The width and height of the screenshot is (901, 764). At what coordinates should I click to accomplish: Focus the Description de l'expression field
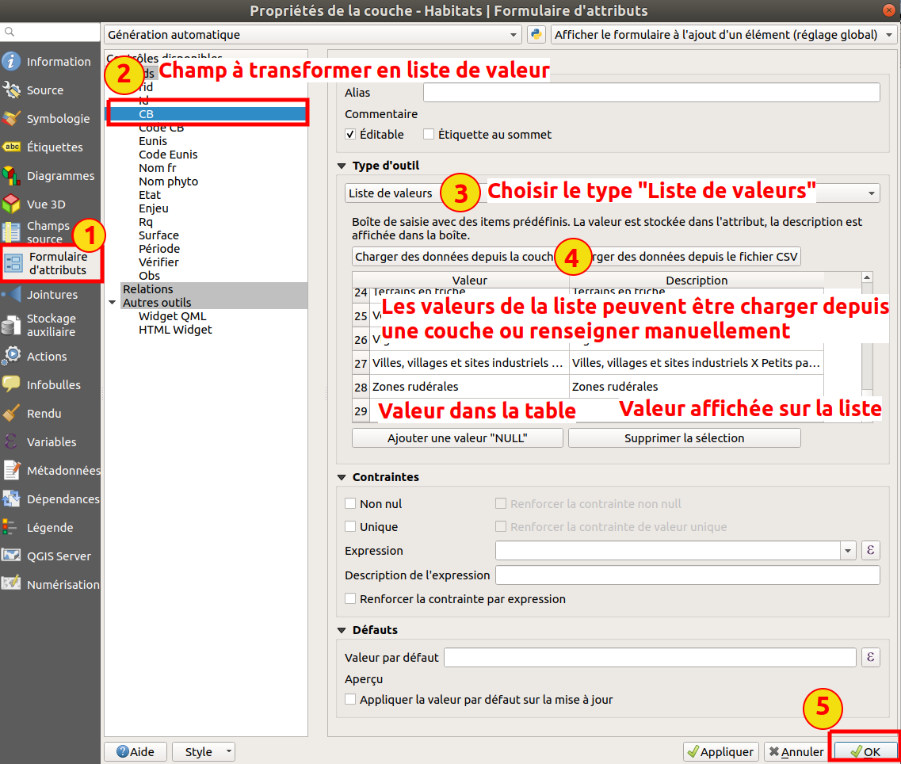[x=688, y=575]
